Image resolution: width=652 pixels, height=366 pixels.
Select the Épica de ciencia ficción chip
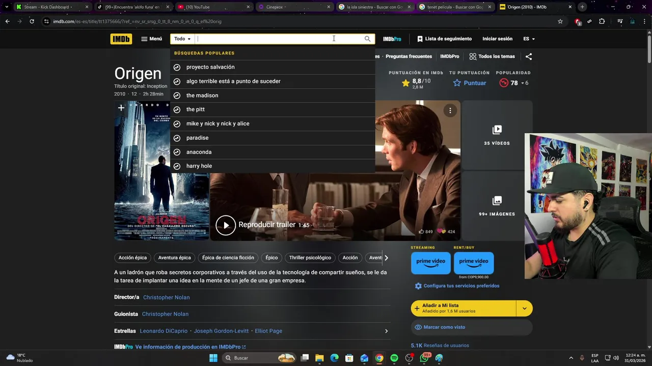[x=228, y=258]
